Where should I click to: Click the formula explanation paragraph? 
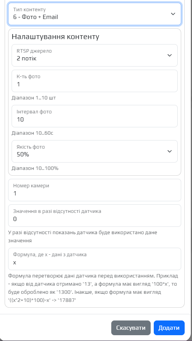(93, 288)
